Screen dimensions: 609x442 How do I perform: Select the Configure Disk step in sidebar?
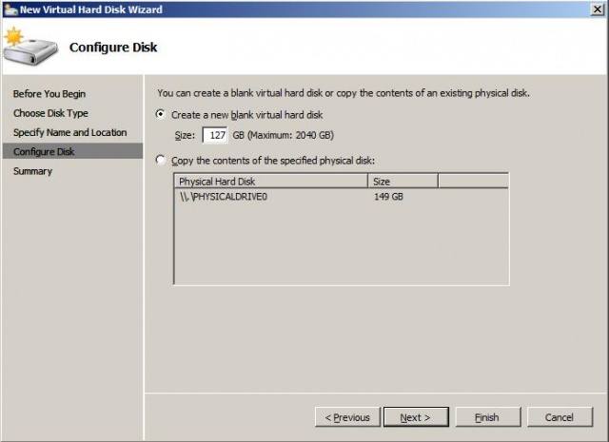44,152
